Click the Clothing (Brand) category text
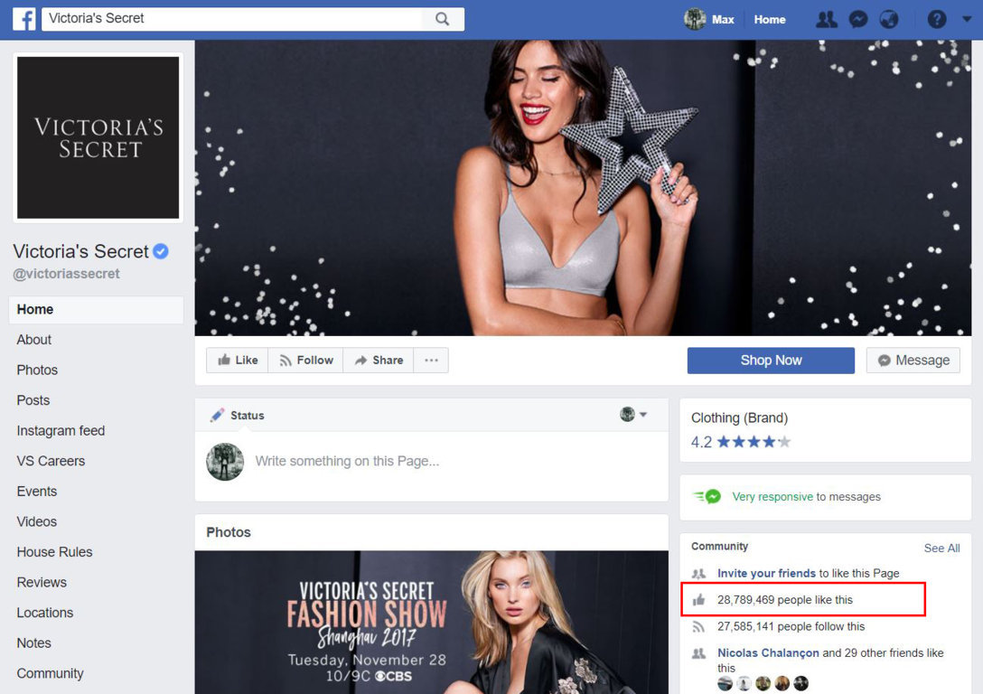983x694 pixels. (x=739, y=418)
